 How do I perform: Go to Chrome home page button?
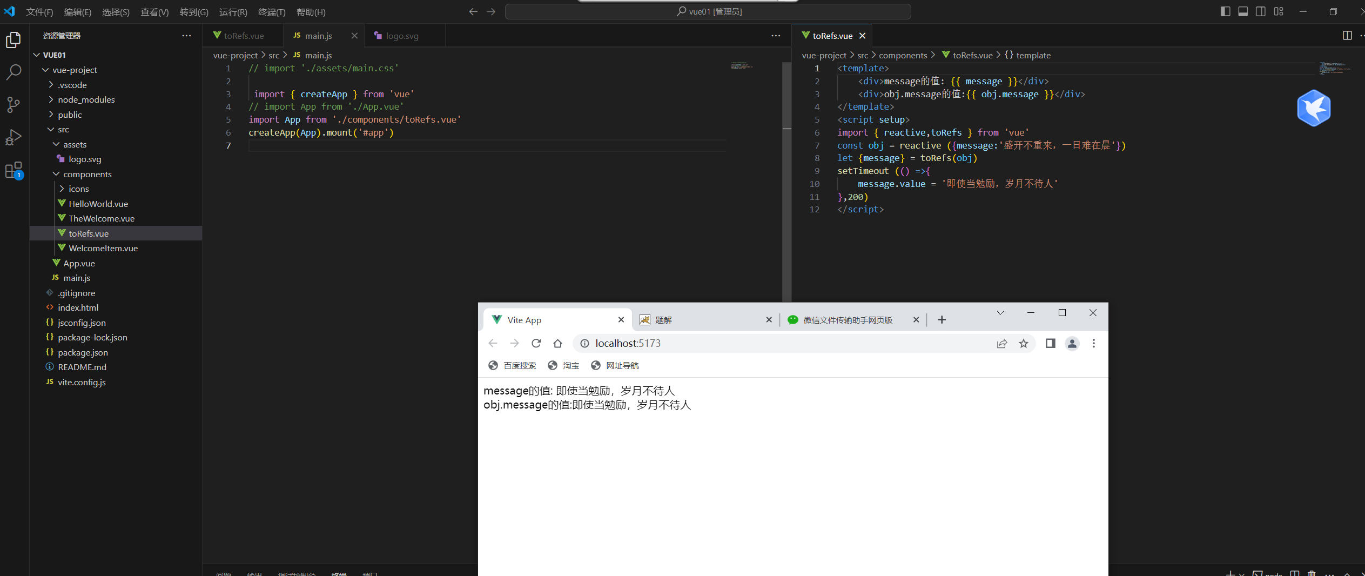[x=557, y=343]
